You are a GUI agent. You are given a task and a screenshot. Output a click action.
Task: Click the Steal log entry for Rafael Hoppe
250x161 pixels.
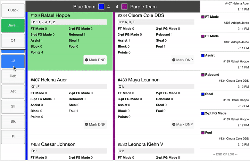[225, 100]
